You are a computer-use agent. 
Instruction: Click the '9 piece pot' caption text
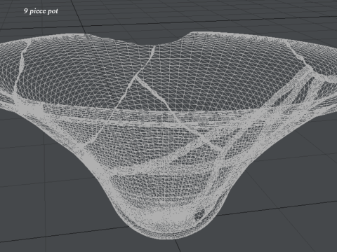tap(41, 11)
